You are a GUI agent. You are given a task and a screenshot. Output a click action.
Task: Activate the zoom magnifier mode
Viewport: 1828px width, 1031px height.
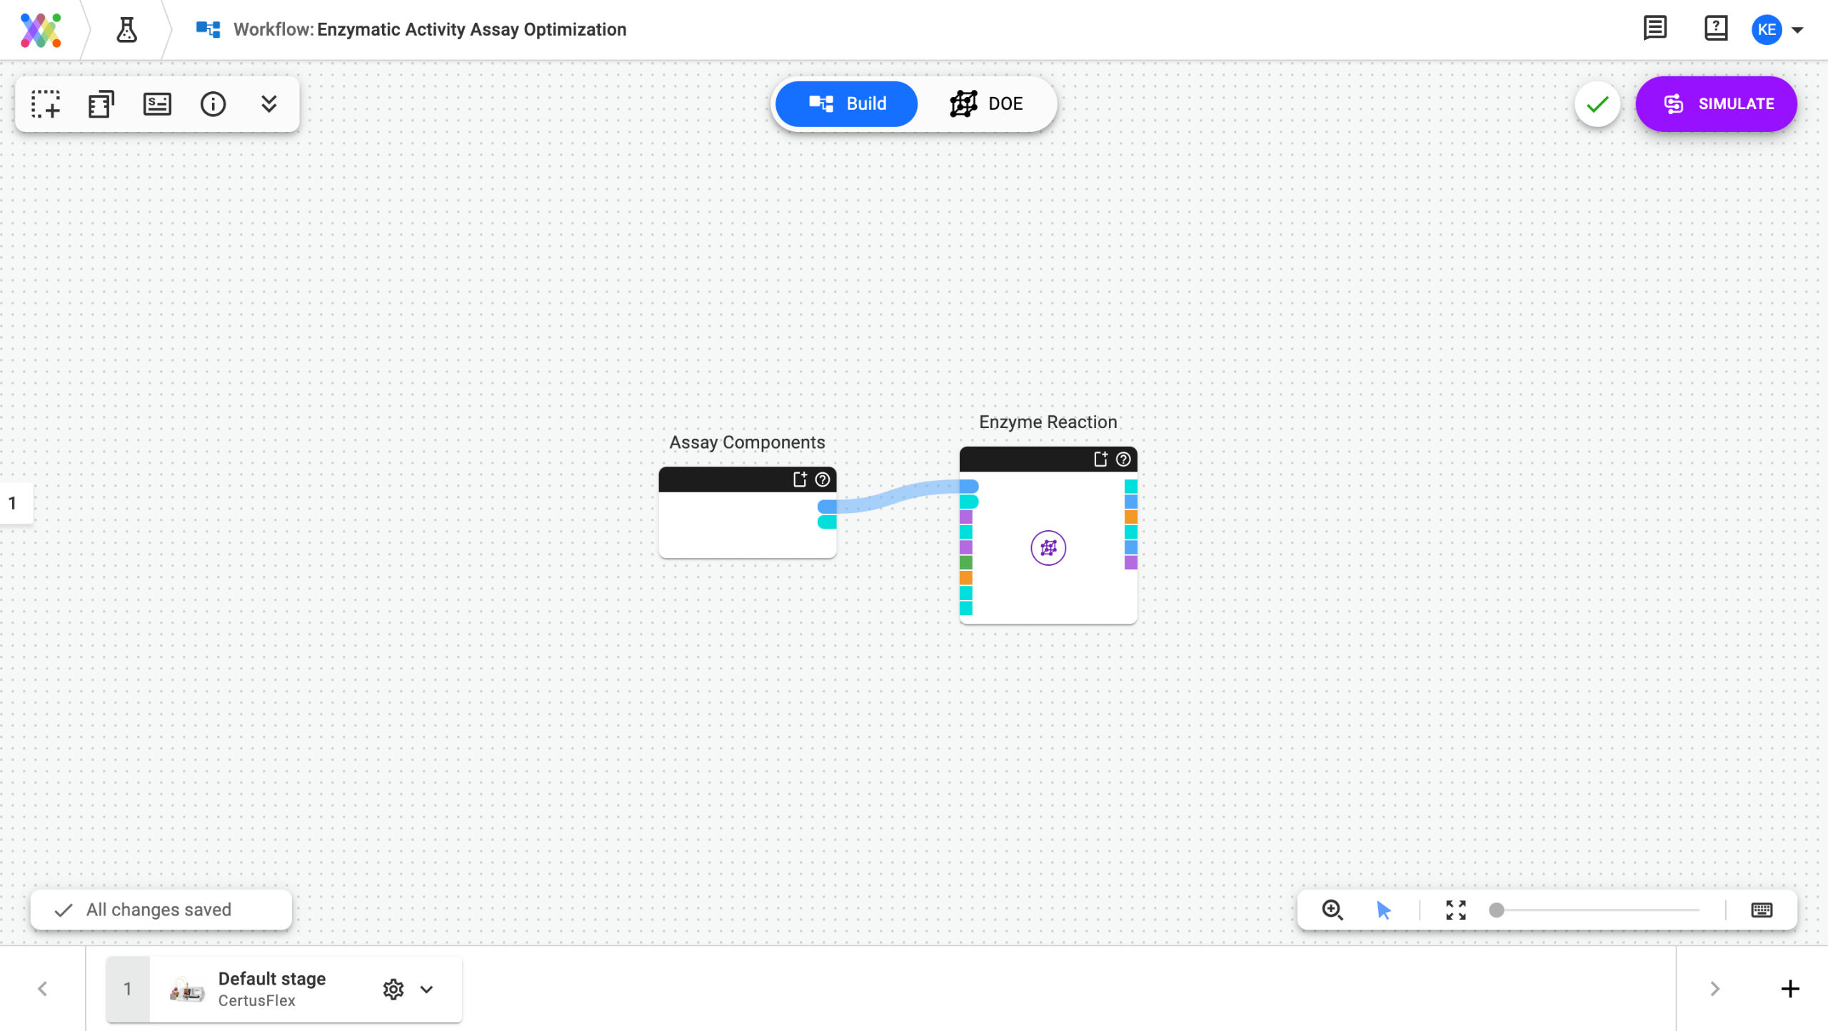click(x=1332, y=910)
